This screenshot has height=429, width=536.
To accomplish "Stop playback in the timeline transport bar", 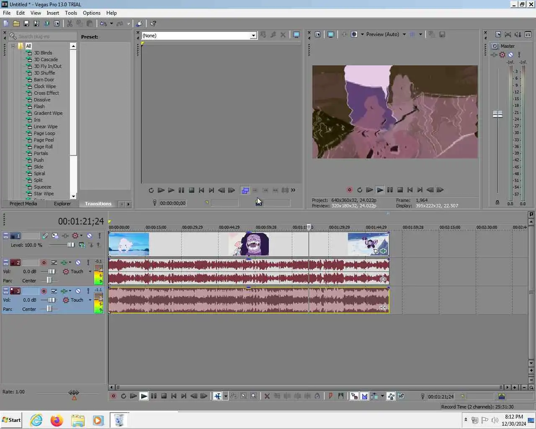I will (x=164, y=396).
